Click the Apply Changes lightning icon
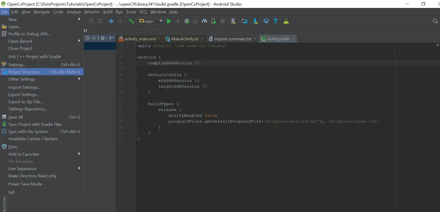Screen dimensions: 440x212 [x=178, y=21]
